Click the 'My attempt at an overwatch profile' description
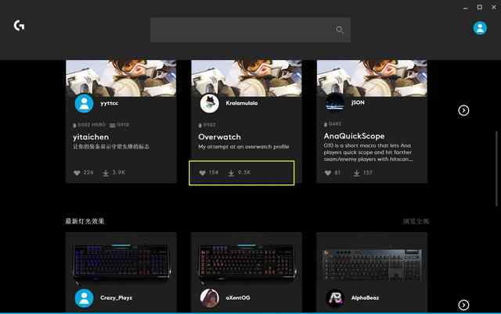This screenshot has height=314, width=501. (x=243, y=147)
